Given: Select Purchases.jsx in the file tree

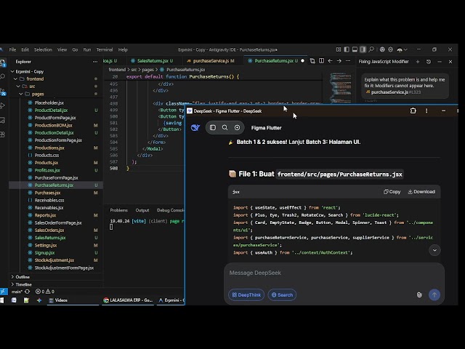Looking at the screenshot, I should click(x=47, y=193).
